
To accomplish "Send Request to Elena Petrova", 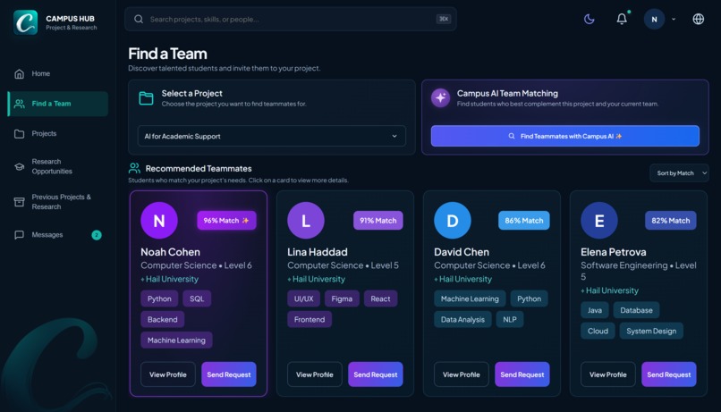I will [669, 374].
